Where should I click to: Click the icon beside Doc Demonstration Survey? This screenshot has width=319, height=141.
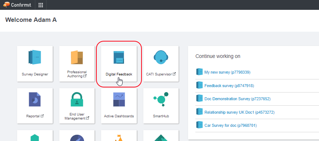(199, 98)
